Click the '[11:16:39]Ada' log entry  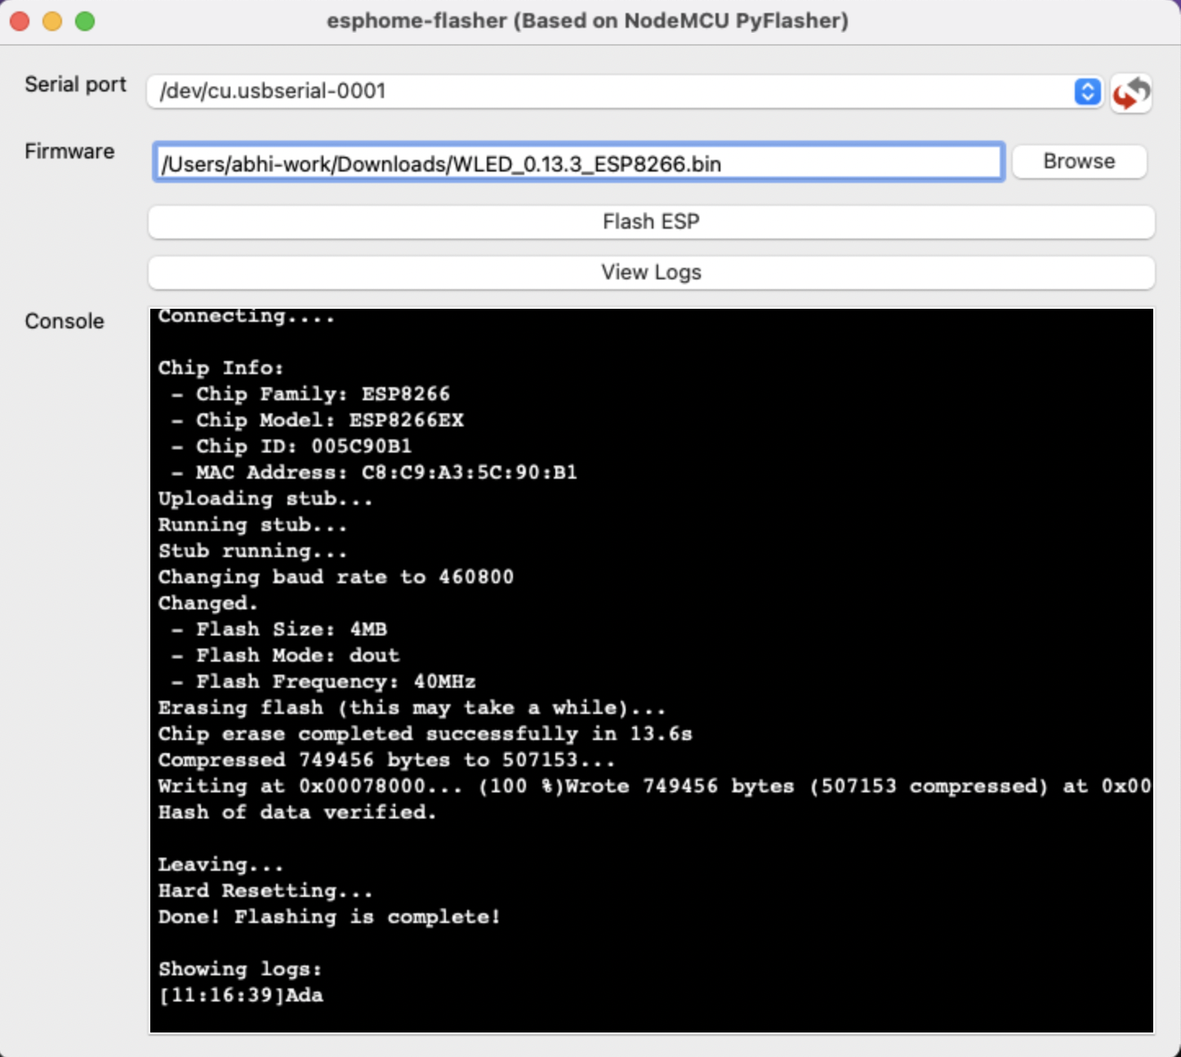pos(241,995)
